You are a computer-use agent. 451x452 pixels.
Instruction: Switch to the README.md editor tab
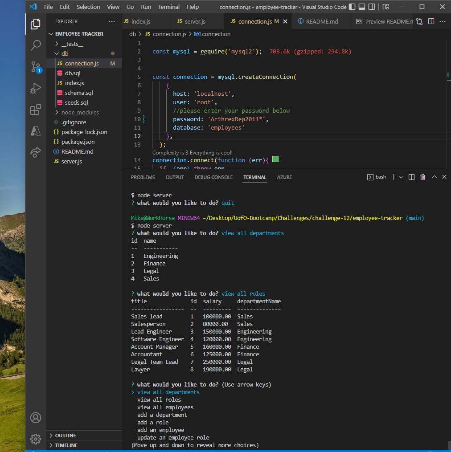pyautogui.click(x=321, y=22)
